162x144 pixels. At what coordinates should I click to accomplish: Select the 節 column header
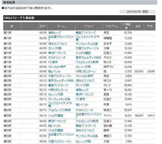click(12, 26)
